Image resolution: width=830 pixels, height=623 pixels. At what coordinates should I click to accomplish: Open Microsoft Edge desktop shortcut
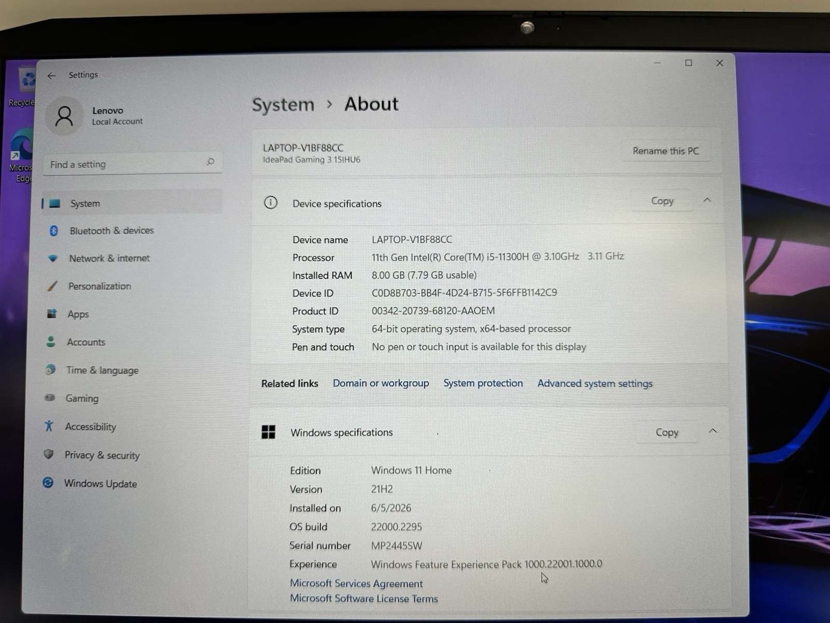[22, 156]
